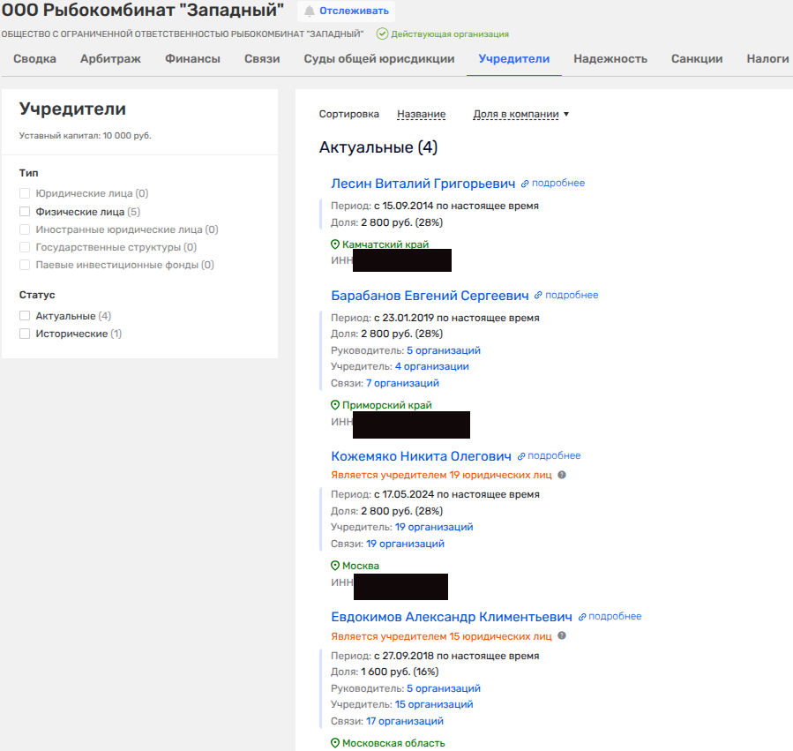Open 5 организаций leader link under Барабанов

[443, 350]
